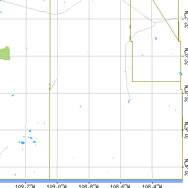Image resolution: width=188 pixels, height=188 pixels.
Task: Click the blue pond at the end of the gray road near 108.55°W
Action: [x=129, y=102]
